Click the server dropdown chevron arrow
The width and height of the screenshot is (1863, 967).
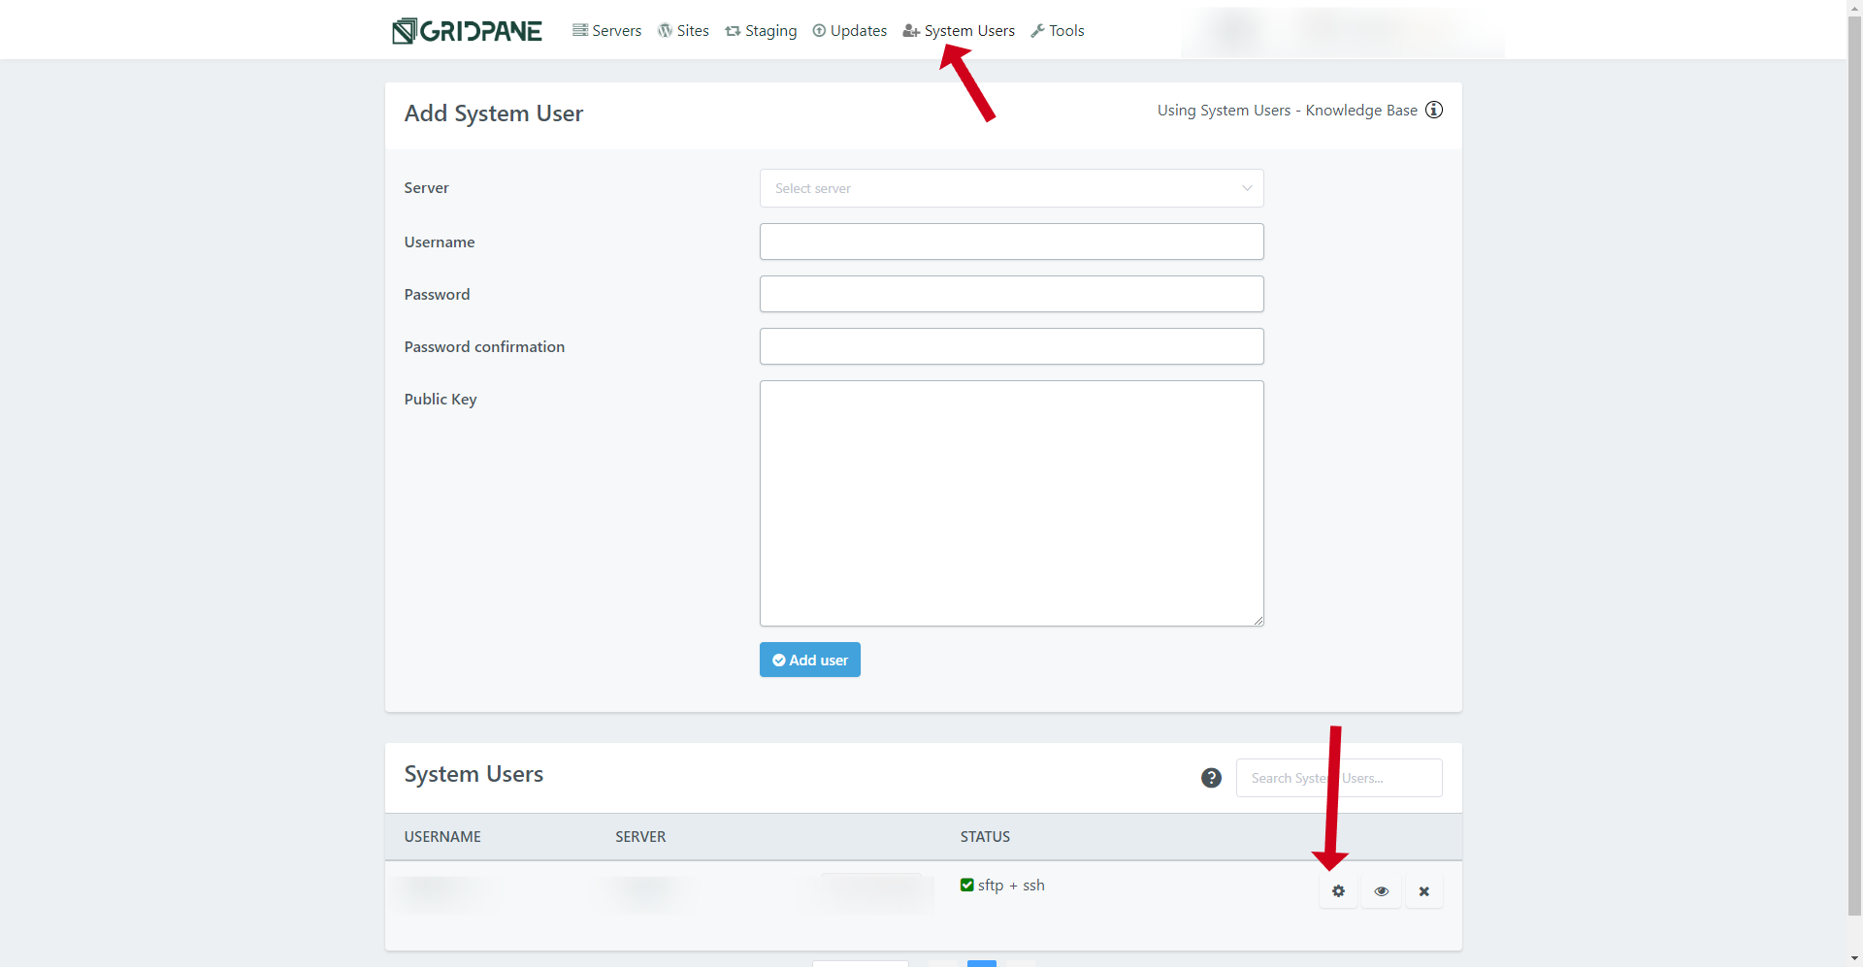(1247, 188)
